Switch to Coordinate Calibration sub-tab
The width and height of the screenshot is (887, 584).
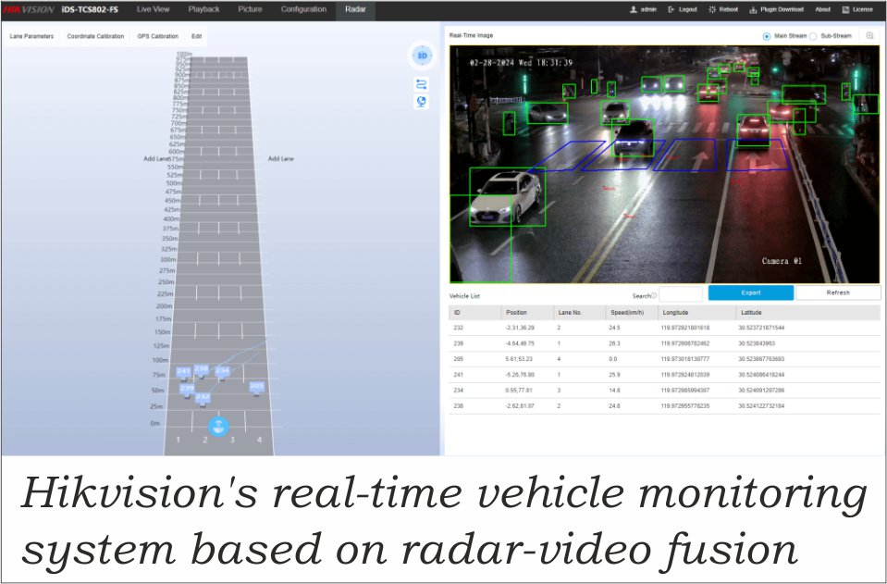[x=95, y=36]
